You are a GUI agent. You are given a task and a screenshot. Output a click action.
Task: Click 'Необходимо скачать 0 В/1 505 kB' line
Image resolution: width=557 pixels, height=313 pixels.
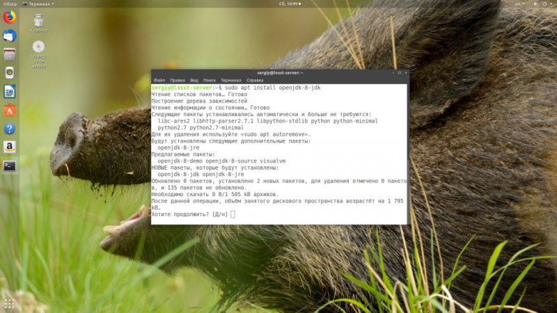(x=215, y=195)
